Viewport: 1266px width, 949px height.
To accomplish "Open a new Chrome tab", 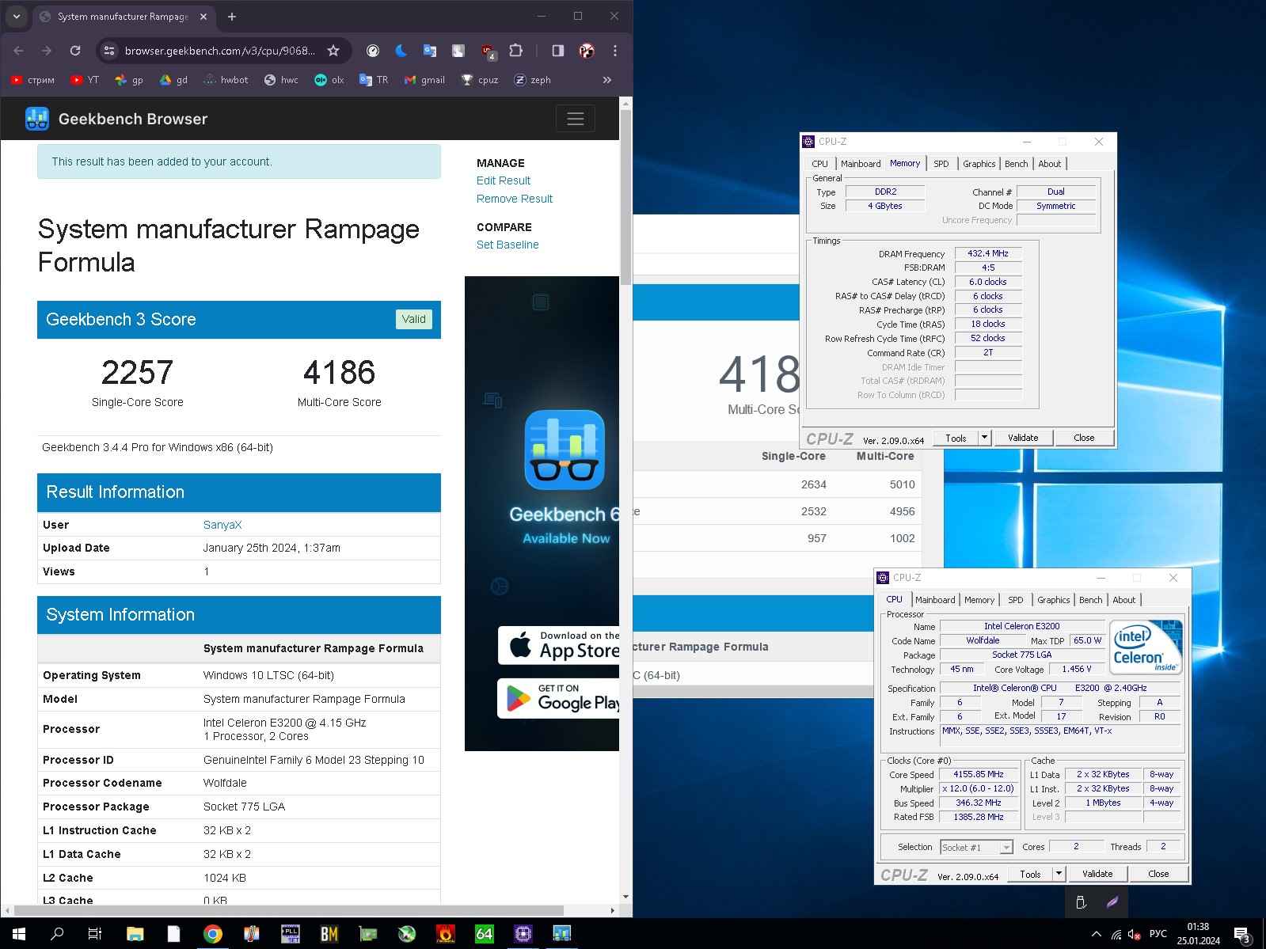I will pyautogui.click(x=232, y=16).
